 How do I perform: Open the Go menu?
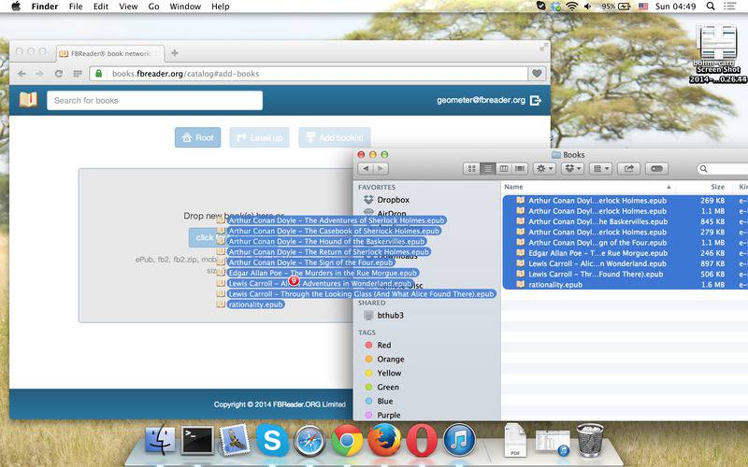point(153,7)
